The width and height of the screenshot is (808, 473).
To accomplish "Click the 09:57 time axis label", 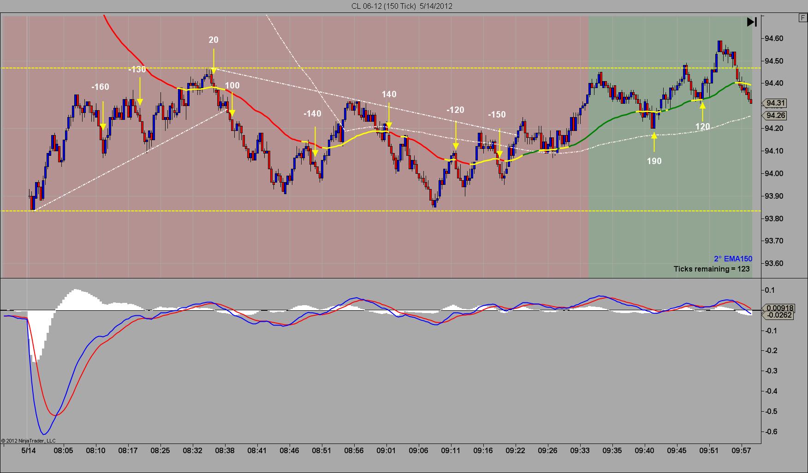I will tap(741, 450).
